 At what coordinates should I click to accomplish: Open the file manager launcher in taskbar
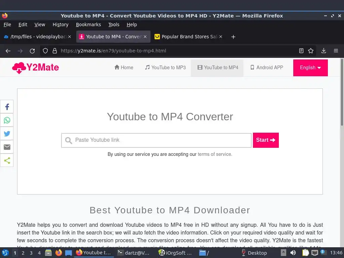[x=48, y=253]
